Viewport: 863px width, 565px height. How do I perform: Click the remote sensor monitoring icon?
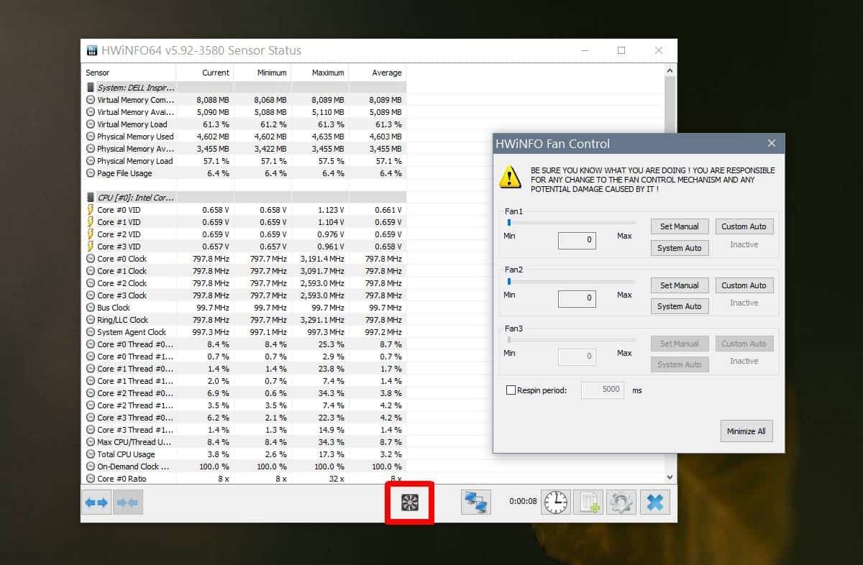[476, 502]
